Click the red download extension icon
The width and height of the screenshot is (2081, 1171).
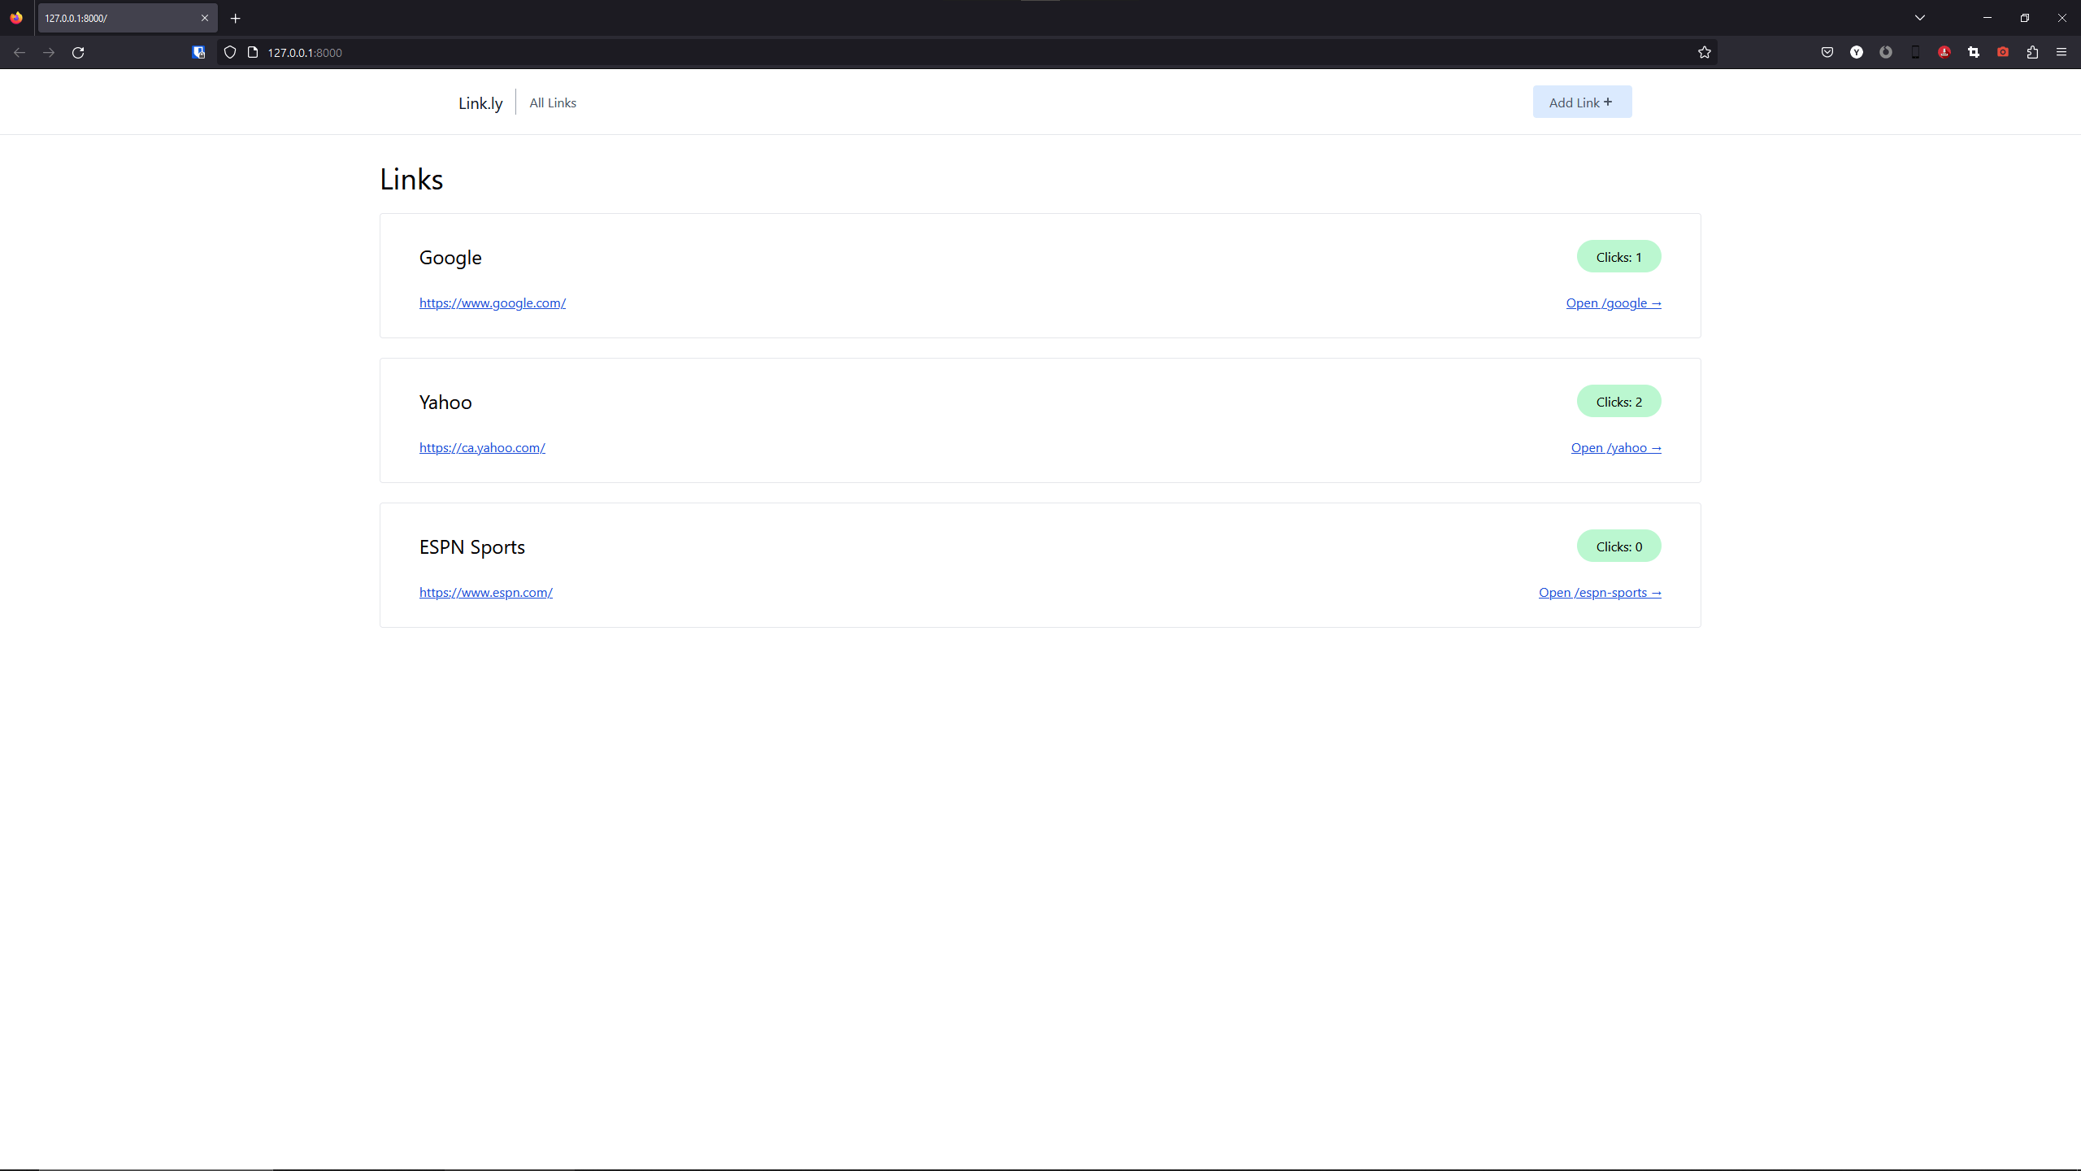[1944, 52]
